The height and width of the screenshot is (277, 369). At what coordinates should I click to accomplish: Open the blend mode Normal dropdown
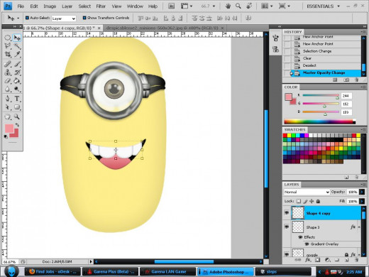pos(307,192)
